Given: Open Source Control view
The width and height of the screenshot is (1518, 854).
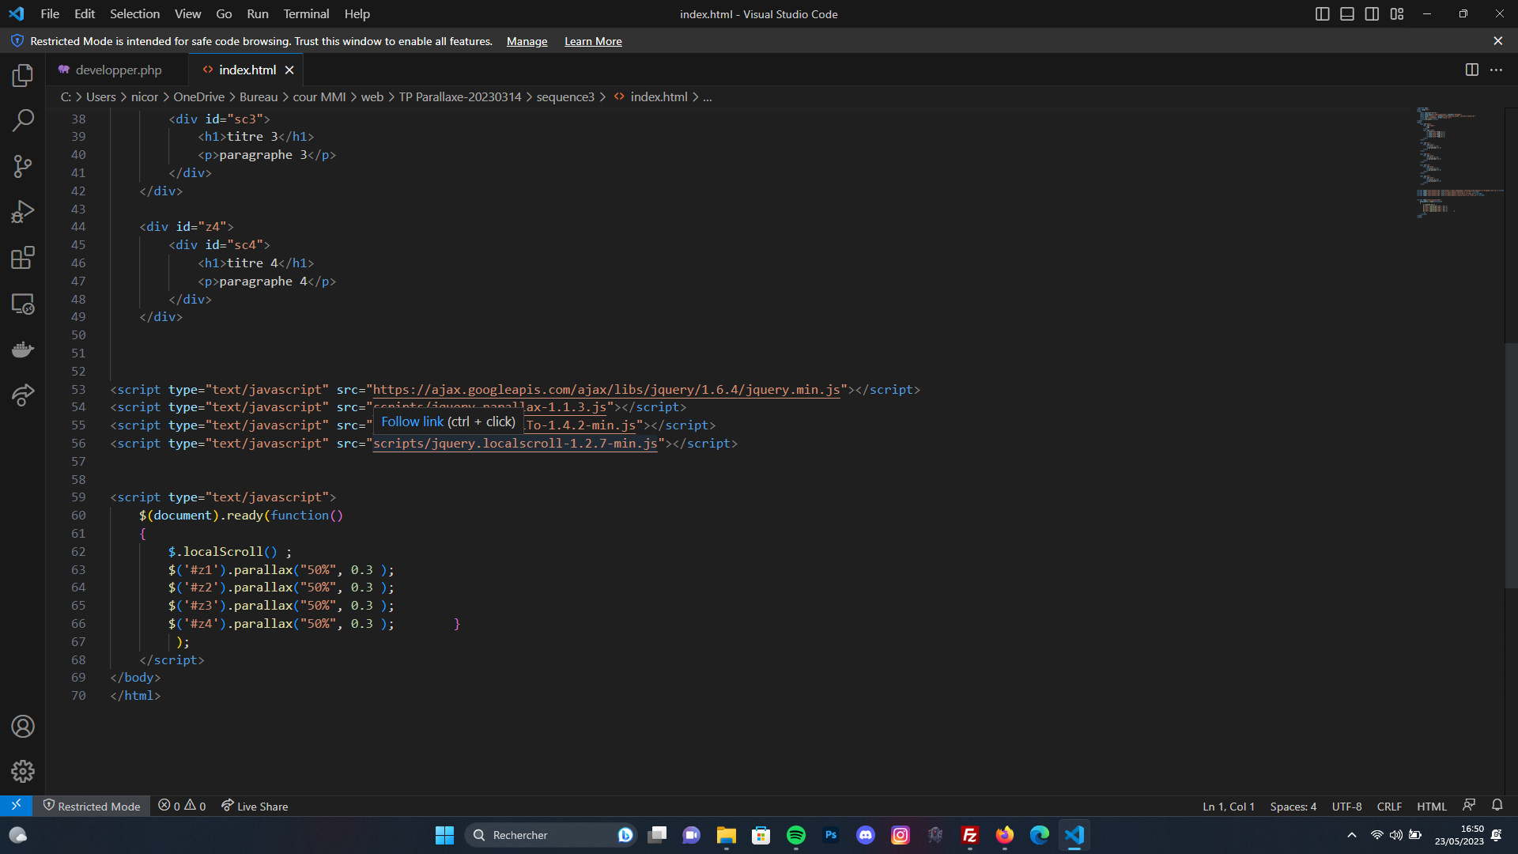Looking at the screenshot, I should [23, 166].
